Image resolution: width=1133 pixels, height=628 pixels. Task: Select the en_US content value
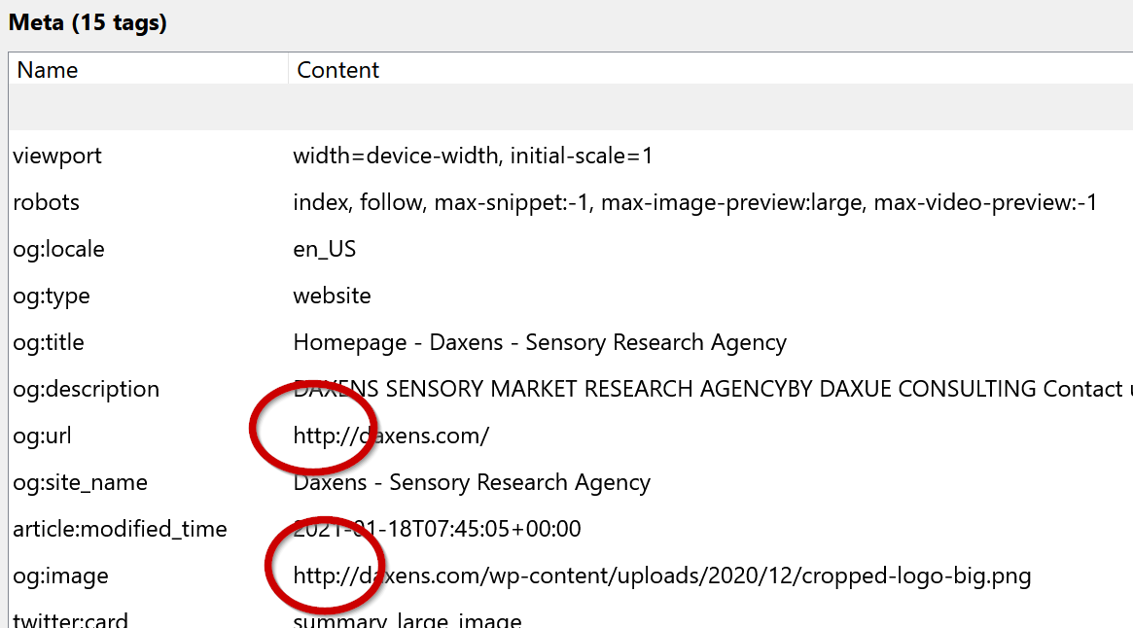[325, 249]
